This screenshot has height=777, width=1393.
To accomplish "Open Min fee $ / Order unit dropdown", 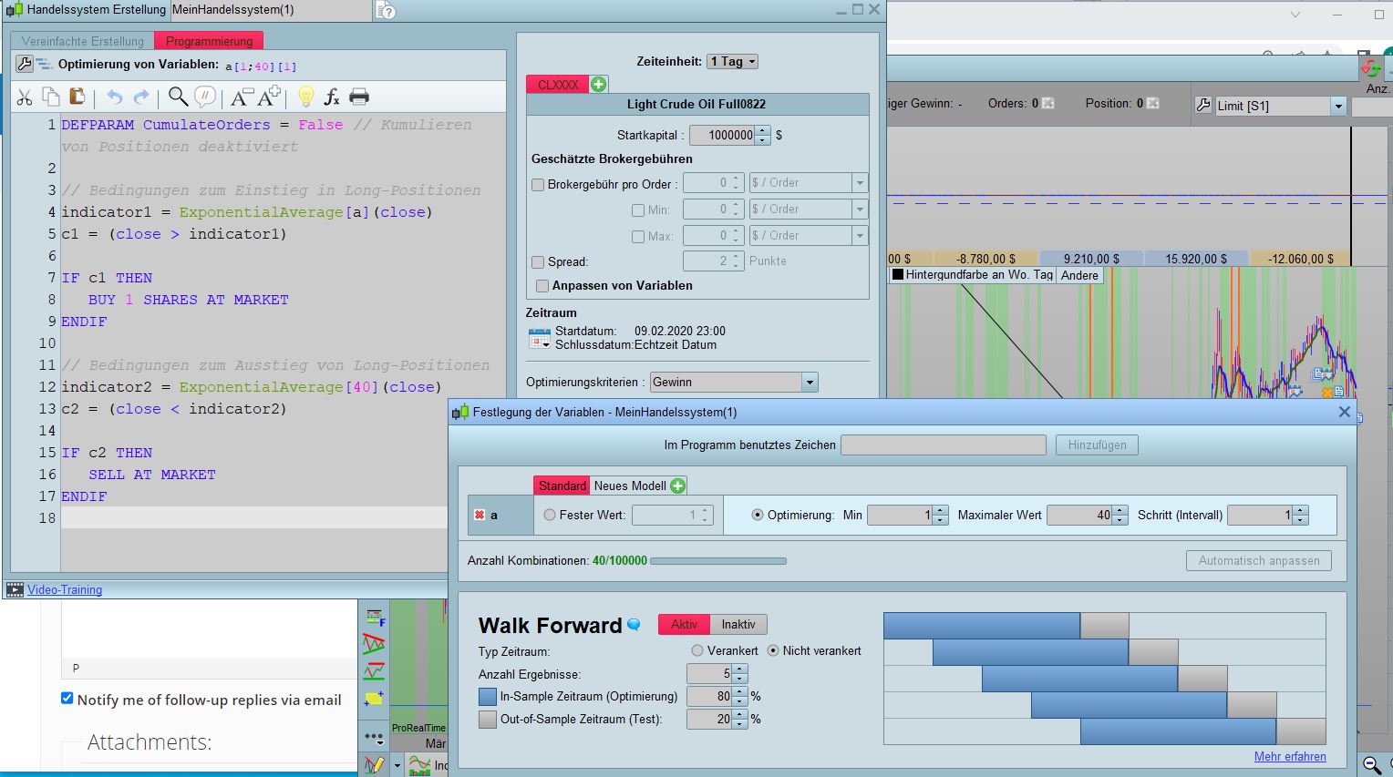I will coord(808,210).
